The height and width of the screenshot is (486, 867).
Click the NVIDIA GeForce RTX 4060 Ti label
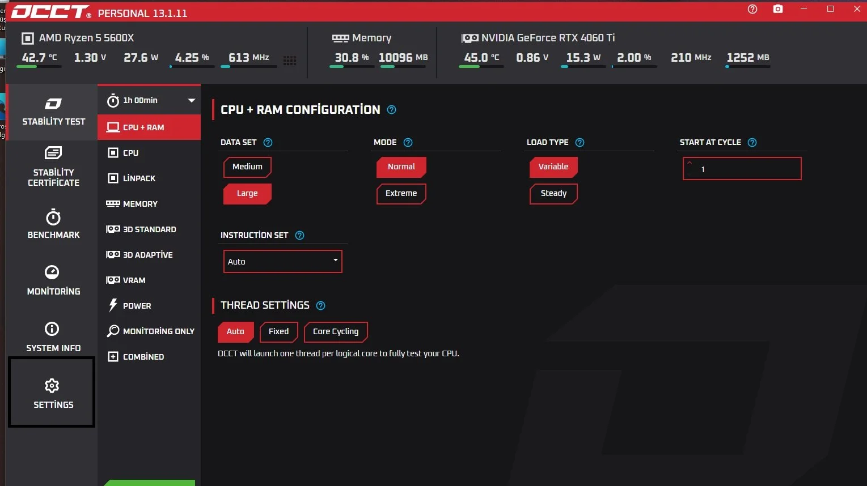coord(548,38)
